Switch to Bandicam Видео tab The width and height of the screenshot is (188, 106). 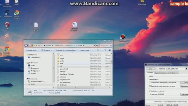pyautogui.click(x=157, y=73)
